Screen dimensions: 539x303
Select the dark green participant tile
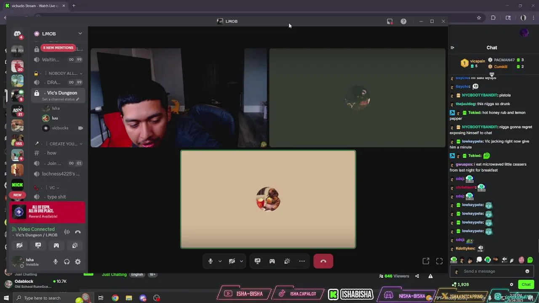[357, 98]
